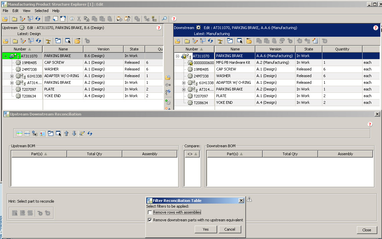Select Downstream row T208634 YOKE END

[277, 102]
